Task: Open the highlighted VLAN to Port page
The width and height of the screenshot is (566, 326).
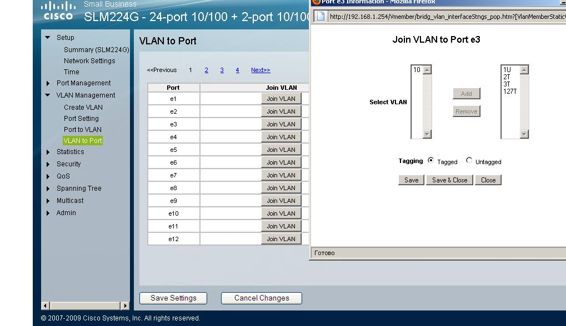Action: 83,140
